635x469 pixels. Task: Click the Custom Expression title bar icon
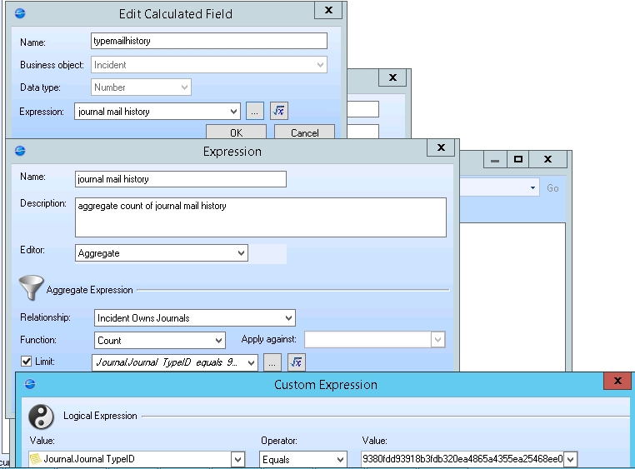coord(31,384)
